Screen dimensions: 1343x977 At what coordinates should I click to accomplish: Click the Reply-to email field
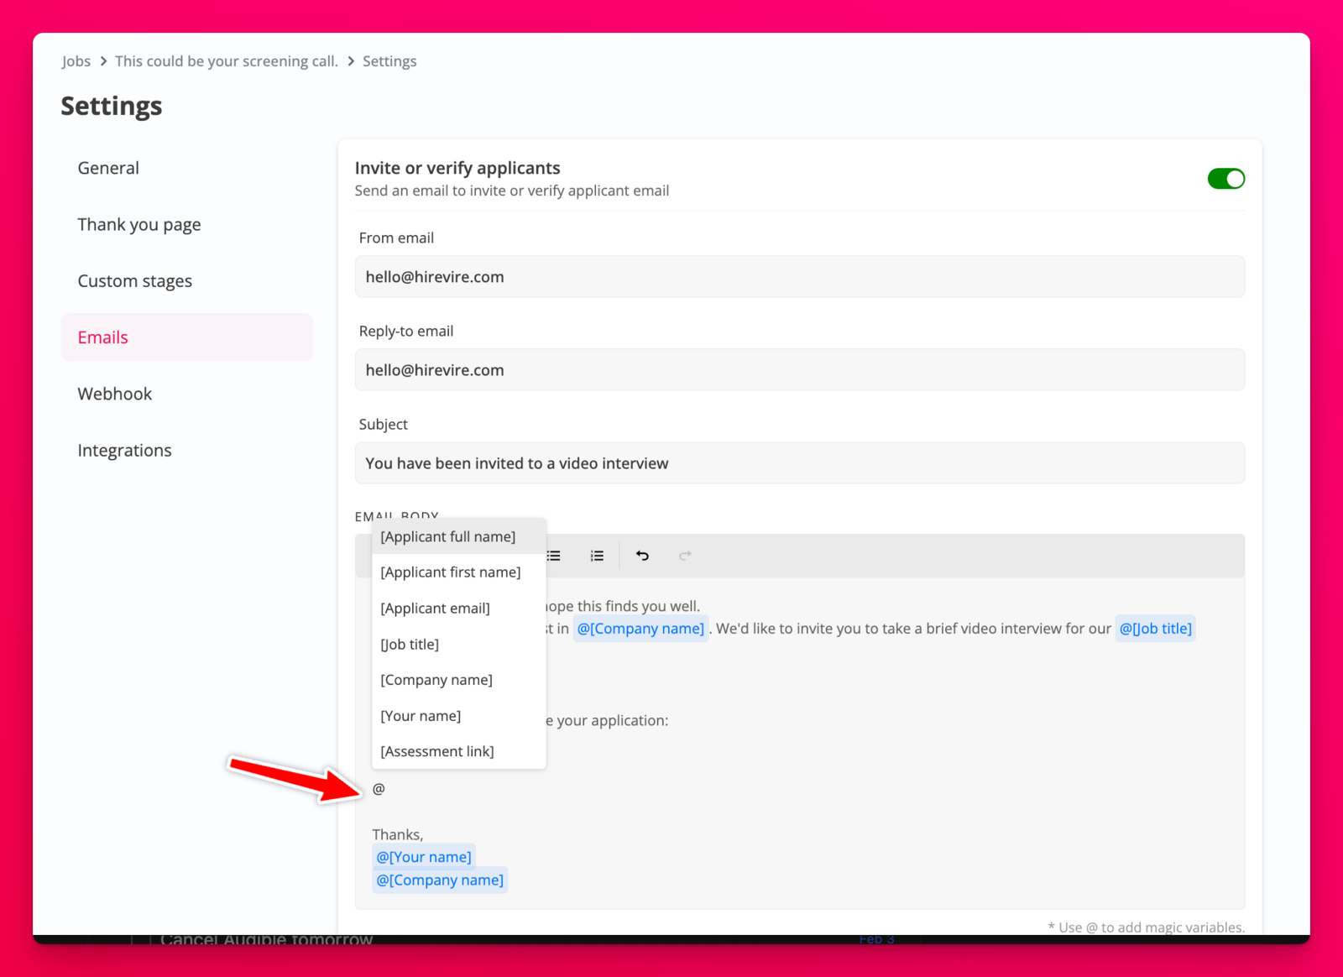(x=799, y=369)
